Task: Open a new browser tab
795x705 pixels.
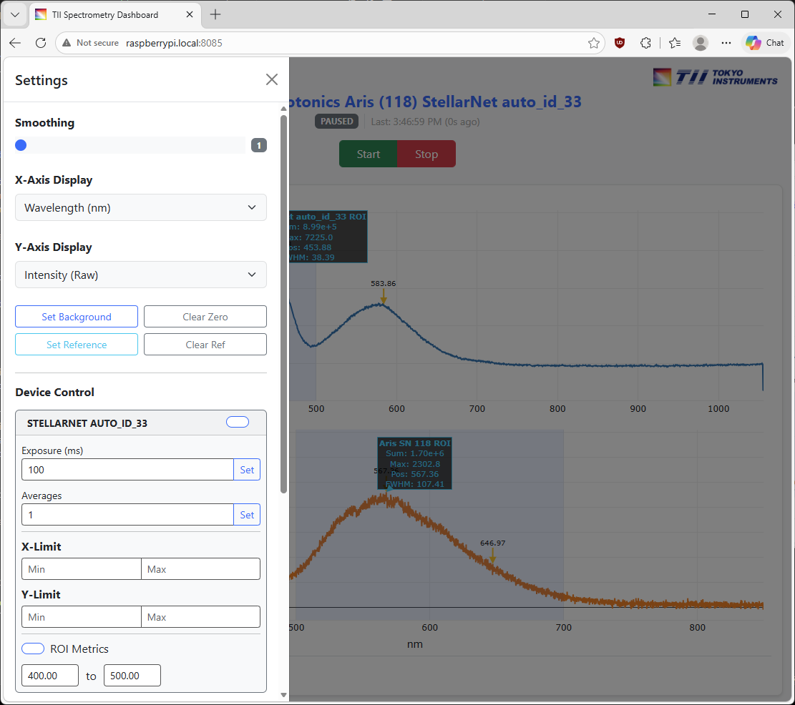Action: point(215,14)
